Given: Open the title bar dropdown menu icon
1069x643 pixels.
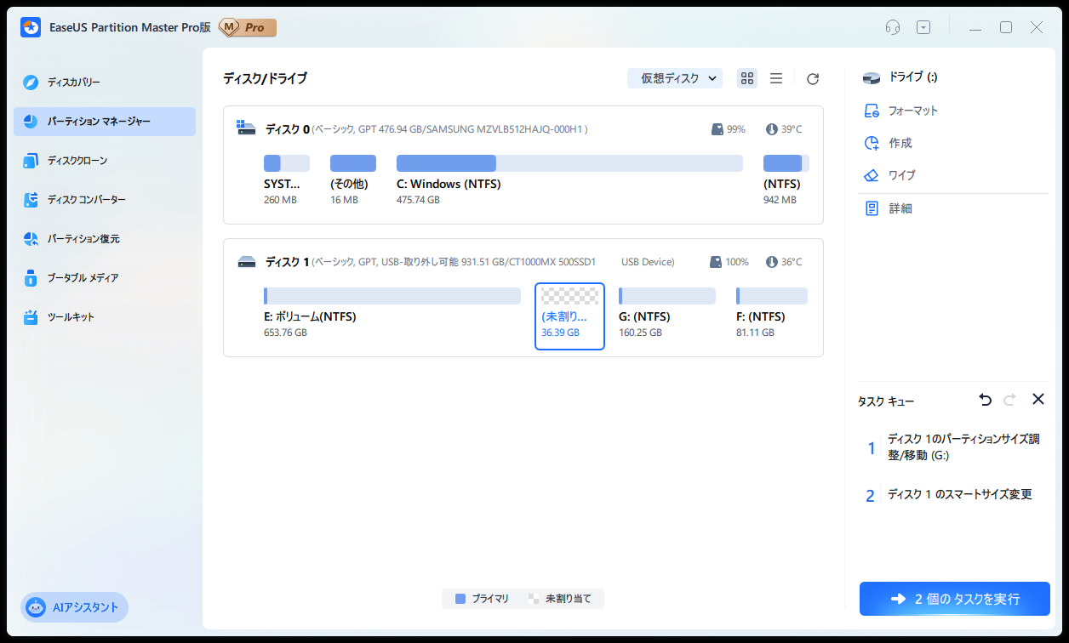Looking at the screenshot, I should (923, 27).
